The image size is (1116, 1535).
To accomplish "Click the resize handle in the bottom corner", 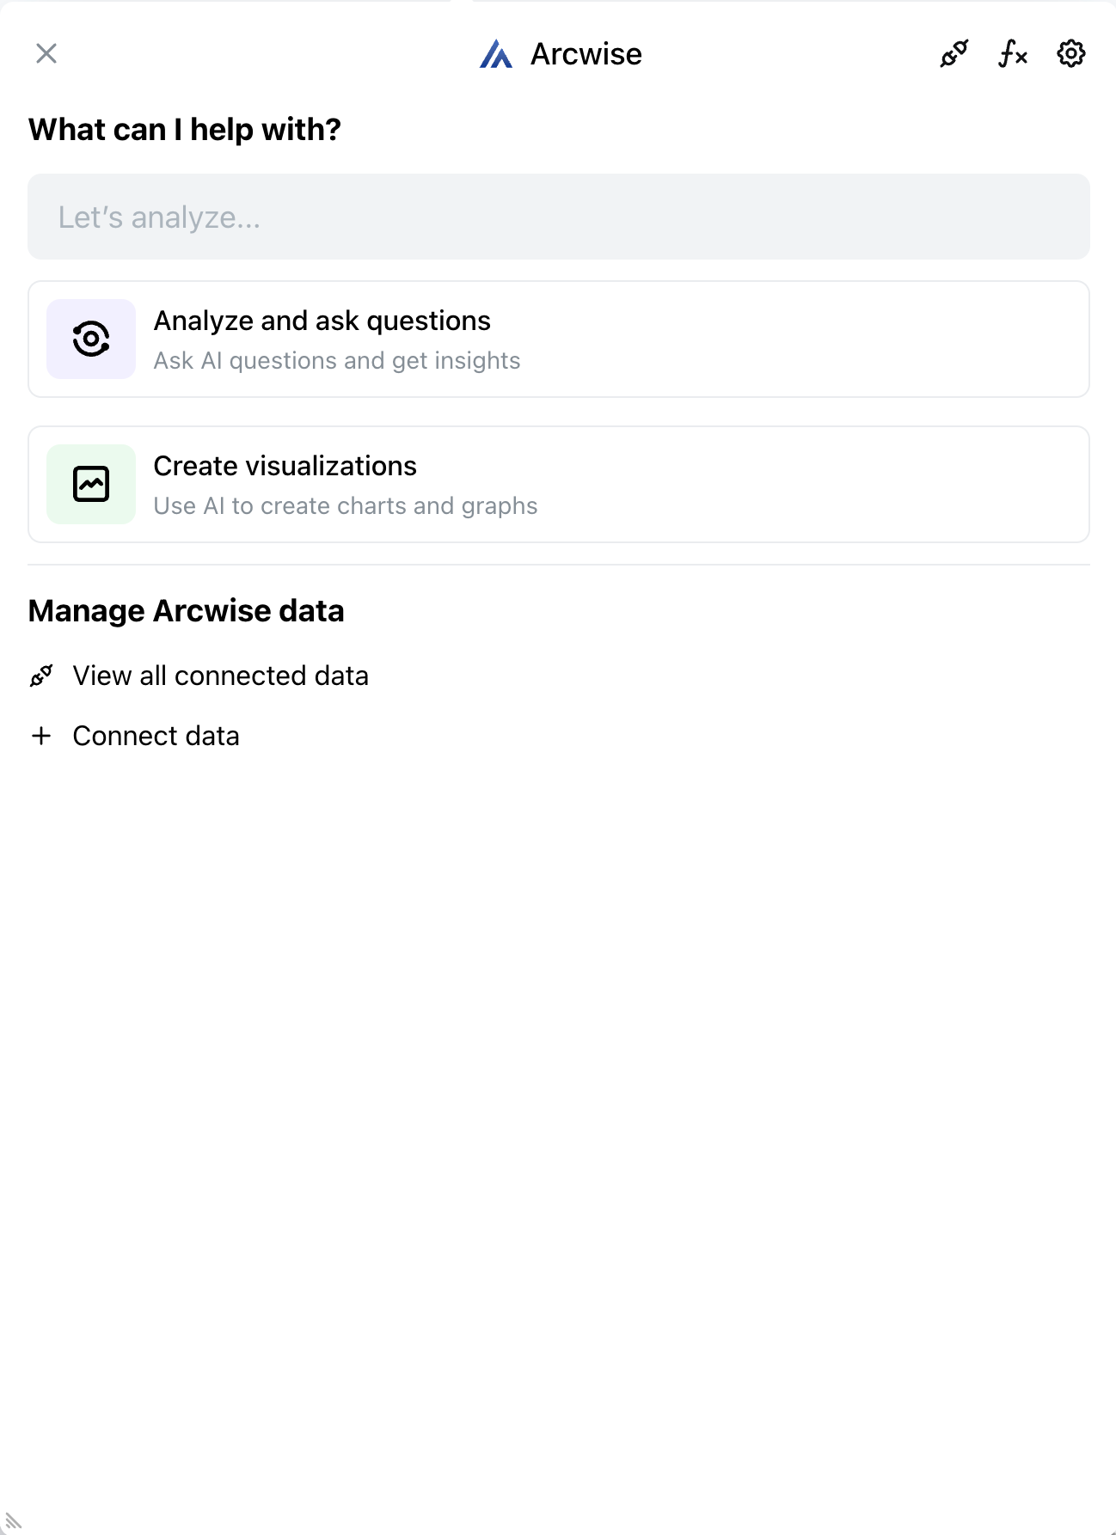I will click(13, 1521).
